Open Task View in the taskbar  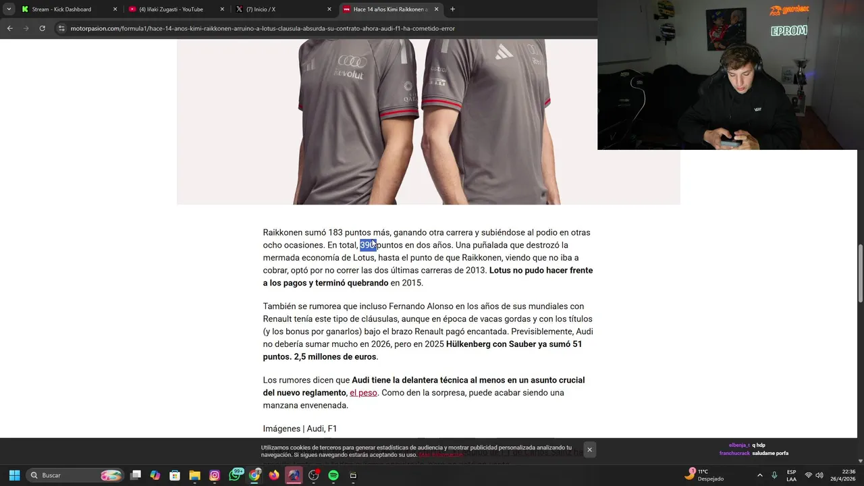point(136,475)
